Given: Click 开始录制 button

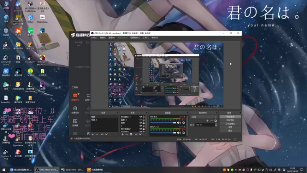Looking at the screenshot, I should [x=230, y=120].
